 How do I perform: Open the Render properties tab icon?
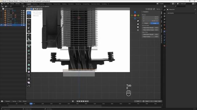[164, 13]
